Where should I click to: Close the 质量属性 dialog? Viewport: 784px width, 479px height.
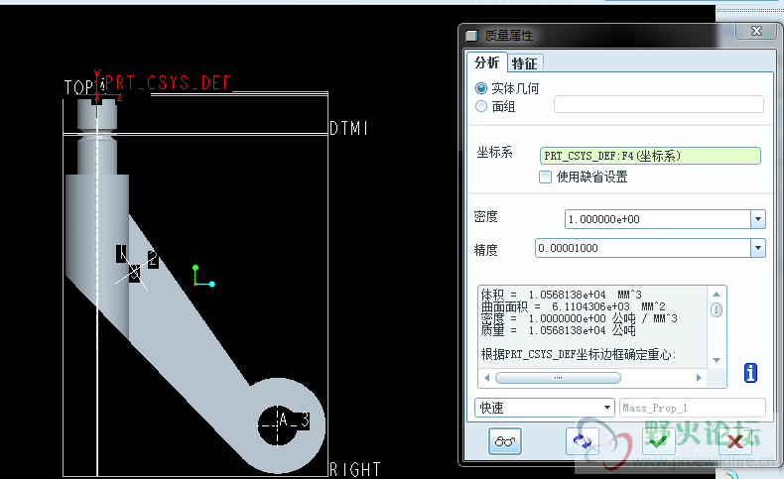tap(756, 31)
